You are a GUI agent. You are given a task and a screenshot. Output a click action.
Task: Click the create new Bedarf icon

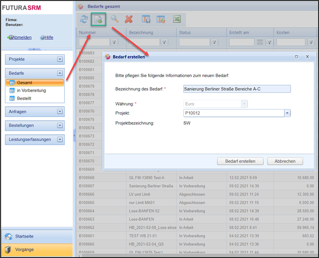pyautogui.click(x=98, y=20)
